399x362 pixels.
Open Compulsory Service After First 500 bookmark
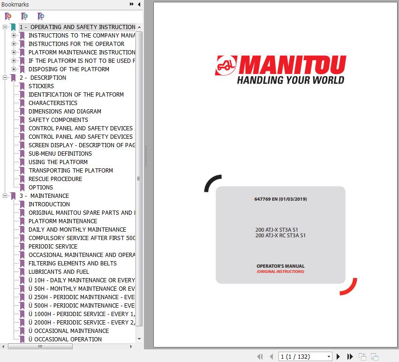pyautogui.click(x=82, y=238)
